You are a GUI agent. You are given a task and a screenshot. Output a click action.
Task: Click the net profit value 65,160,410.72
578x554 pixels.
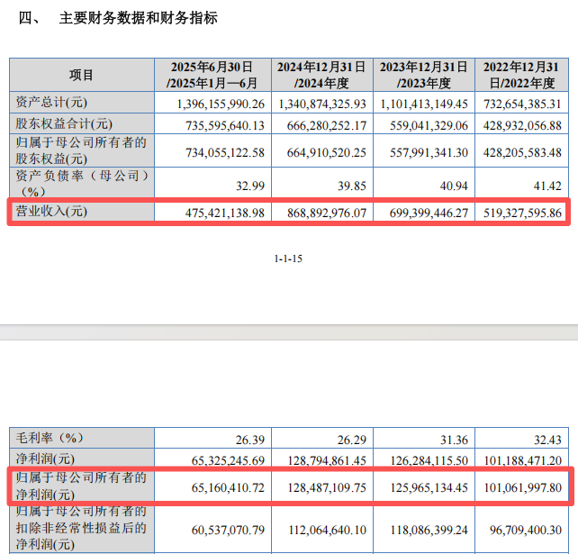point(228,487)
